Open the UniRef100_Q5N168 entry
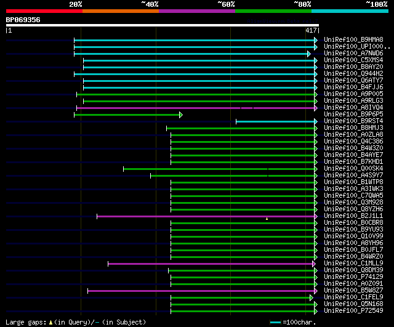The width and height of the screenshot is (394, 327). (353, 304)
